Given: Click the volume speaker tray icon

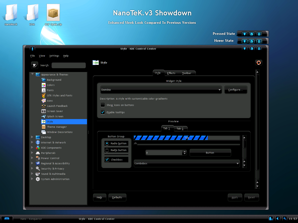Looking at the screenshot, I should coord(278,219).
